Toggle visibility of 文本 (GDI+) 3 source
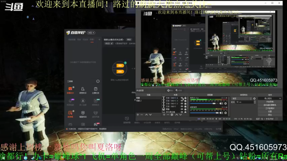 click(182, 101)
